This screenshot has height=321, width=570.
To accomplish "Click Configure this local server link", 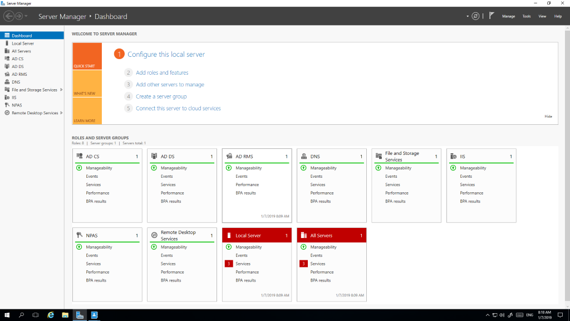I will pos(166,55).
